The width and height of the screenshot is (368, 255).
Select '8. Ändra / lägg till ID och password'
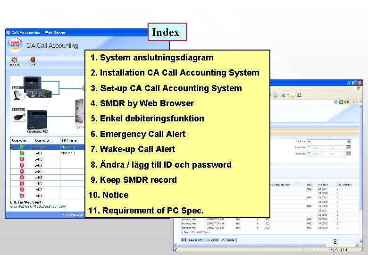pos(161,165)
